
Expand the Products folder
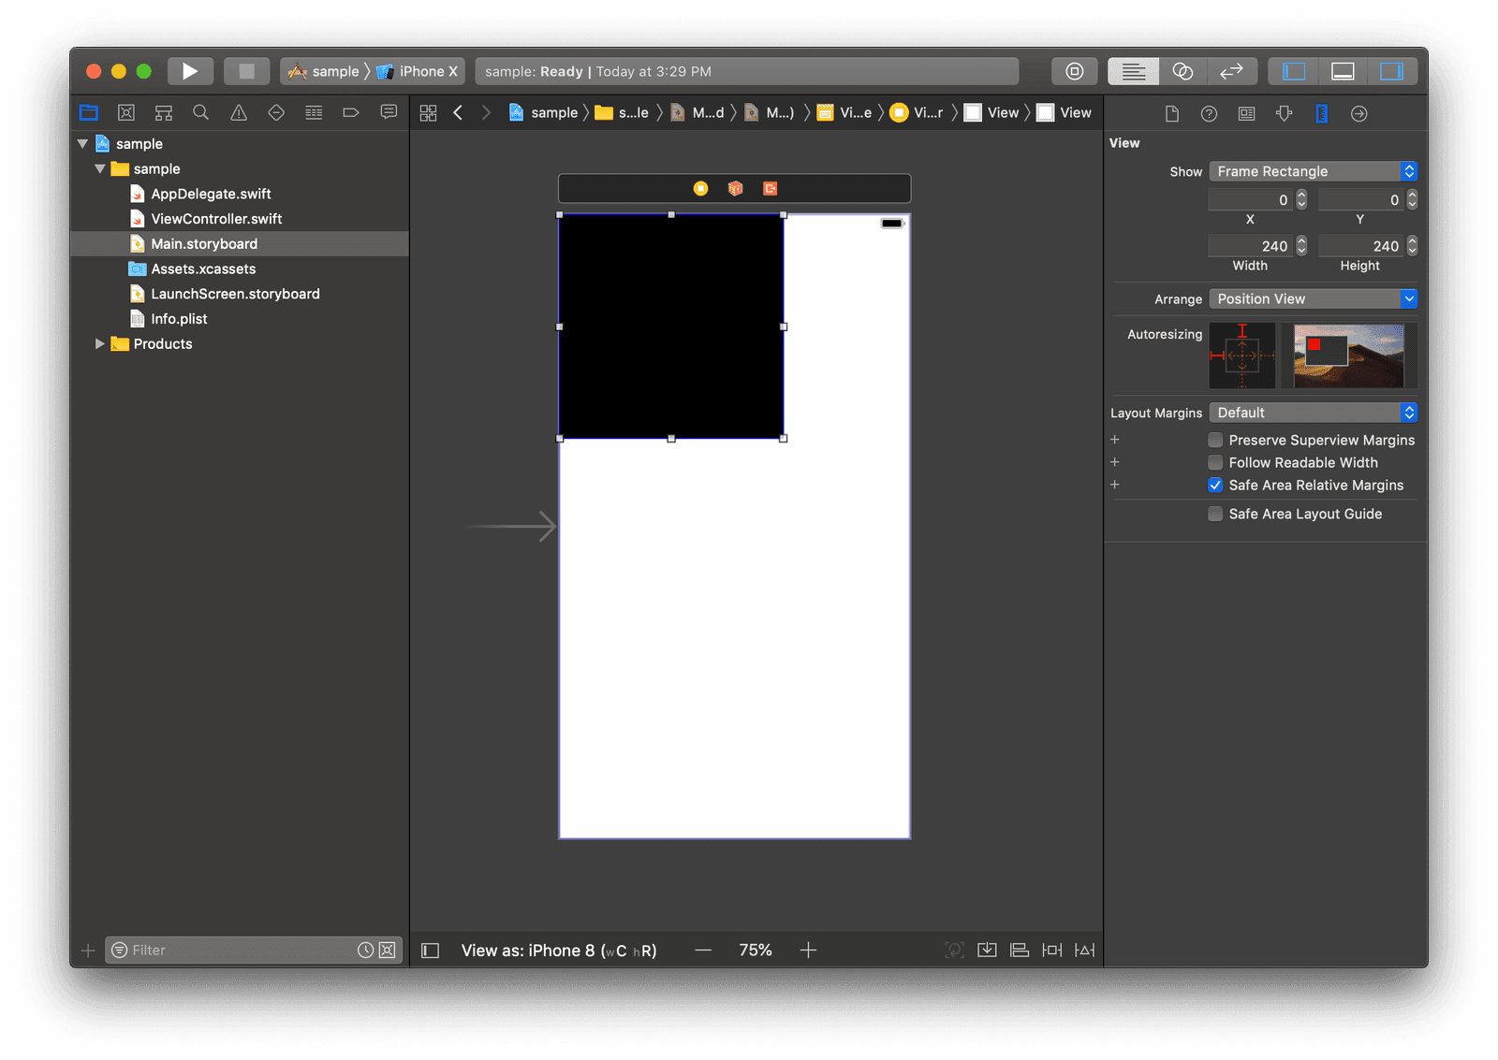pyautogui.click(x=100, y=343)
